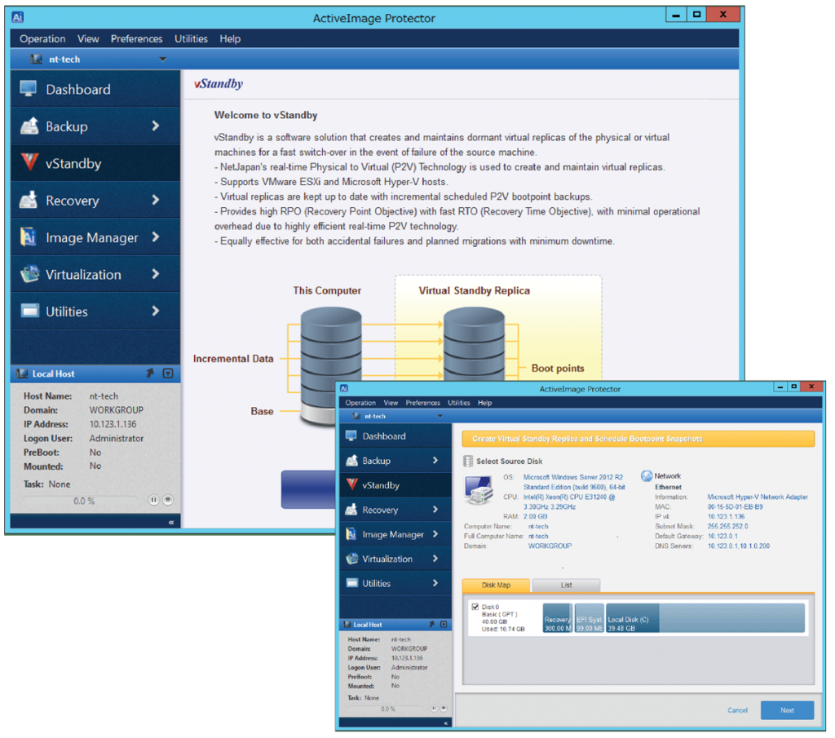Click the pin icon in back window Local Host panel
The image size is (835, 738).
150,373
